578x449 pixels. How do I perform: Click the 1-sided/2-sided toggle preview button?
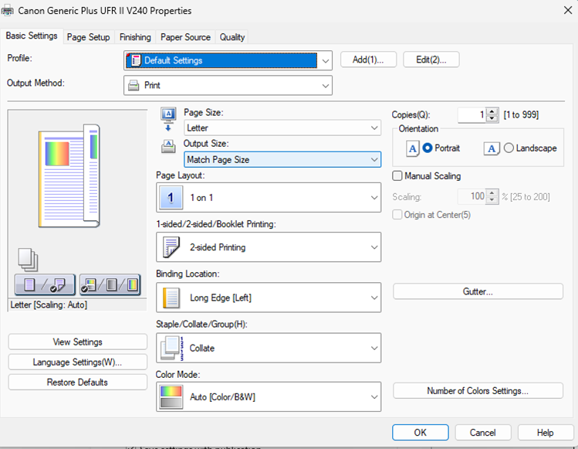click(x=45, y=284)
